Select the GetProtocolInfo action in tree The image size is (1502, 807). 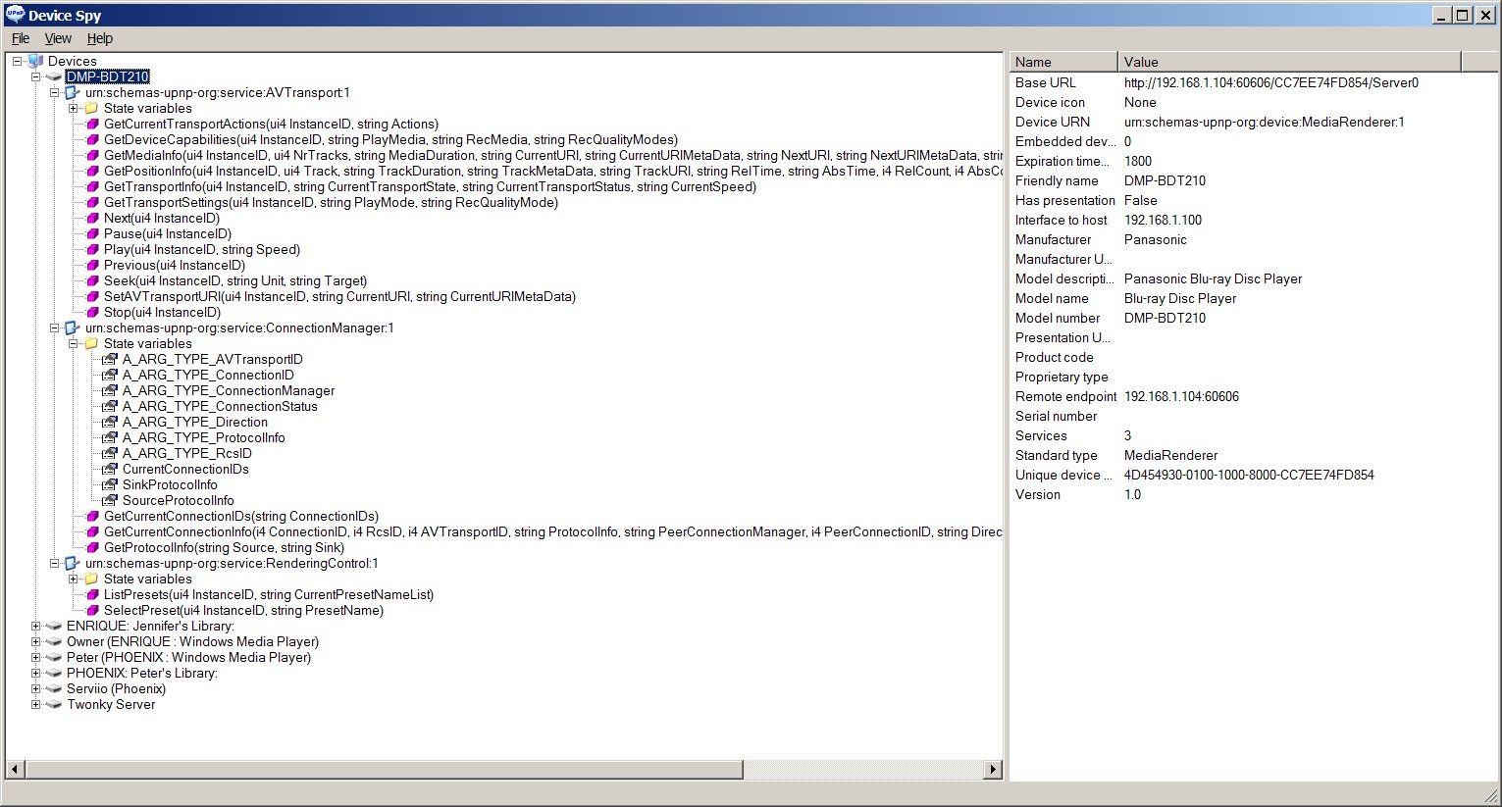click(224, 548)
